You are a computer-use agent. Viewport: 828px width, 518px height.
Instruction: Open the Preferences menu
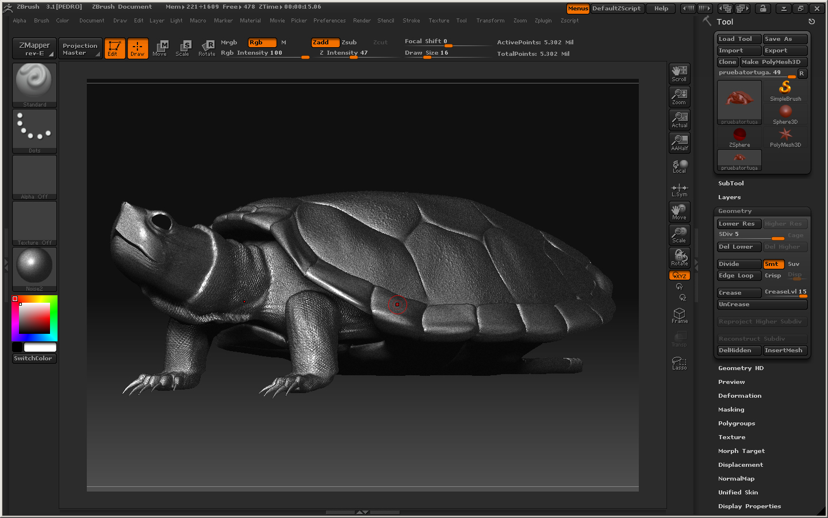[x=329, y=21]
